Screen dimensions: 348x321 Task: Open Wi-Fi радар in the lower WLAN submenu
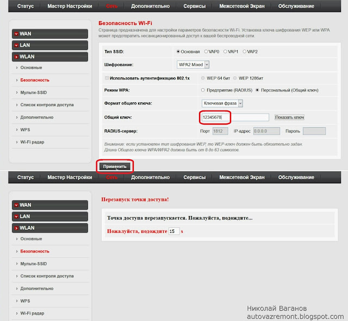[32, 313]
